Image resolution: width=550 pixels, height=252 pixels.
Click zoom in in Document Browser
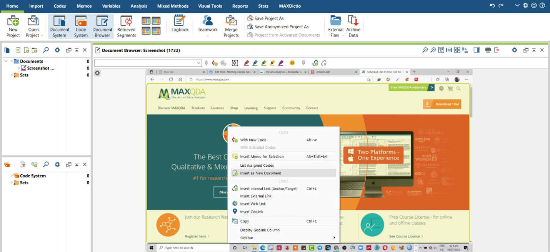[x=433, y=50]
